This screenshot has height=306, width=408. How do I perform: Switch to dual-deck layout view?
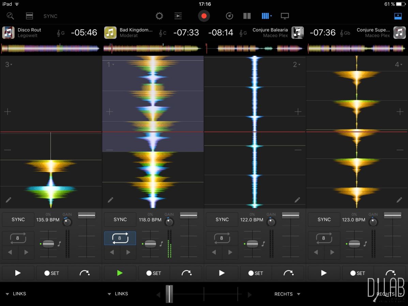click(247, 16)
